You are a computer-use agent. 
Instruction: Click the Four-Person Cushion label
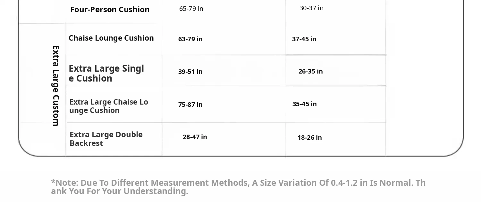click(110, 10)
